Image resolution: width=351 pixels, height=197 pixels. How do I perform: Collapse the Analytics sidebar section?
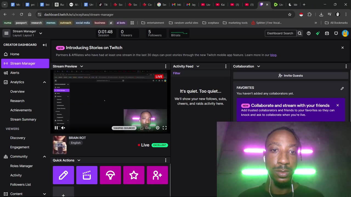(x=44, y=82)
